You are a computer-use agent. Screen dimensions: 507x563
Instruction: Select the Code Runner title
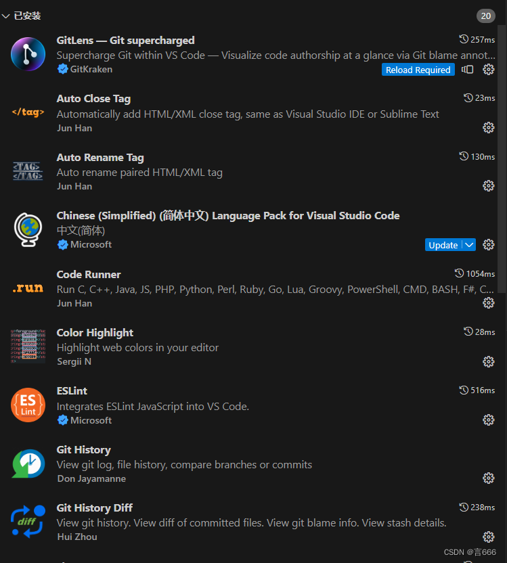pos(89,274)
